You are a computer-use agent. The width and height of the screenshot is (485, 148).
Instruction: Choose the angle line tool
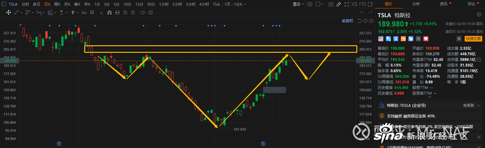tap(101, 12)
